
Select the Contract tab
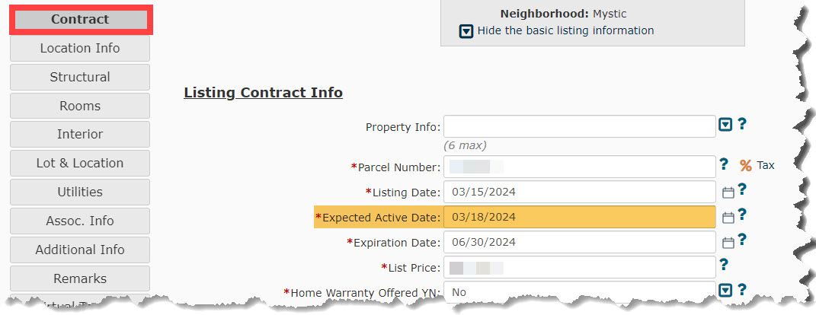[80, 20]
